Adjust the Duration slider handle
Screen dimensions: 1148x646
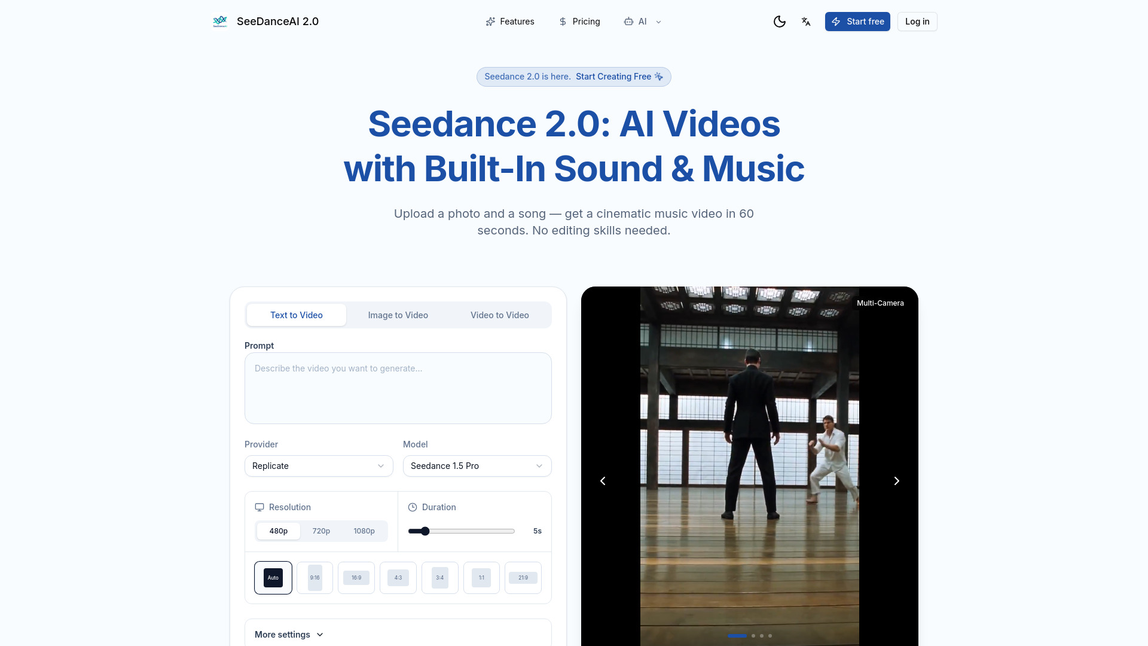pos(425,531)
